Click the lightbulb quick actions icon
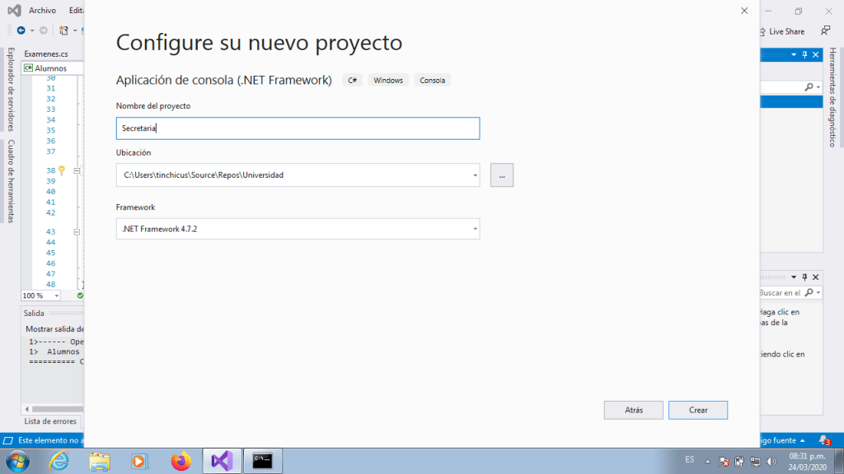 (x=61, y=170)
